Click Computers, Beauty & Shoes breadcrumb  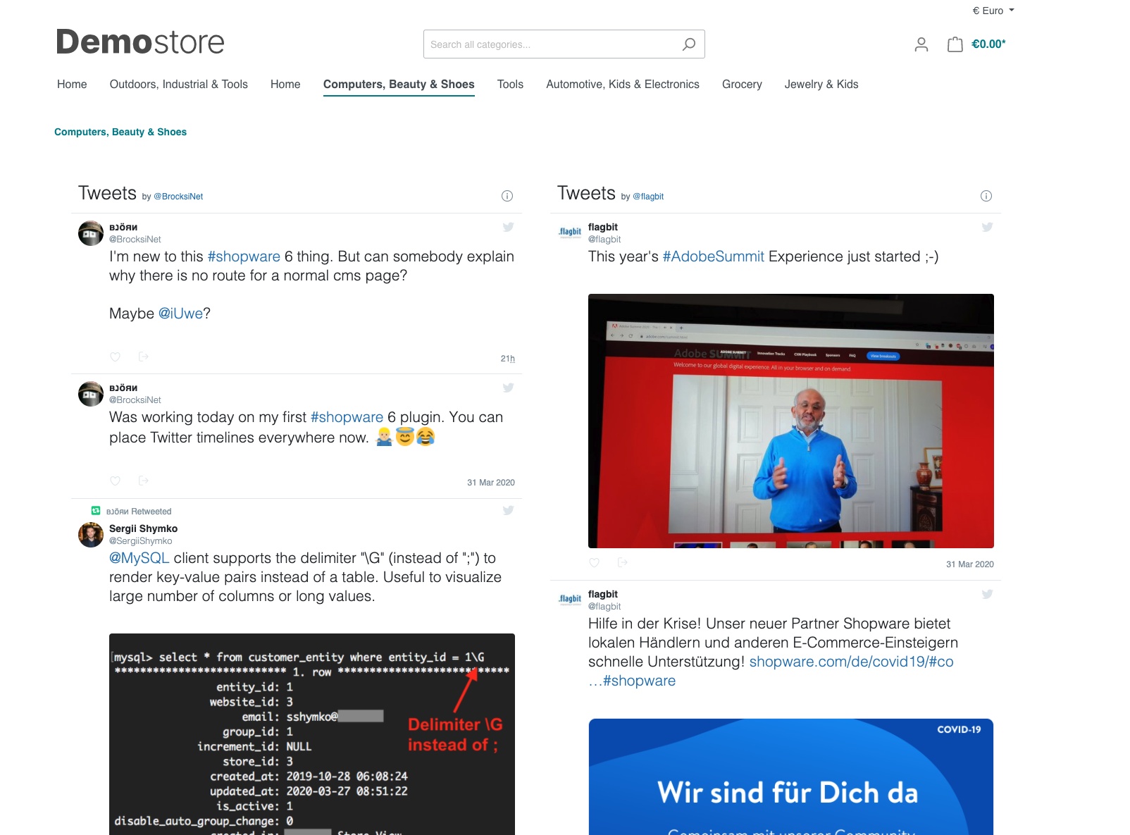click(x=120, y=132)
